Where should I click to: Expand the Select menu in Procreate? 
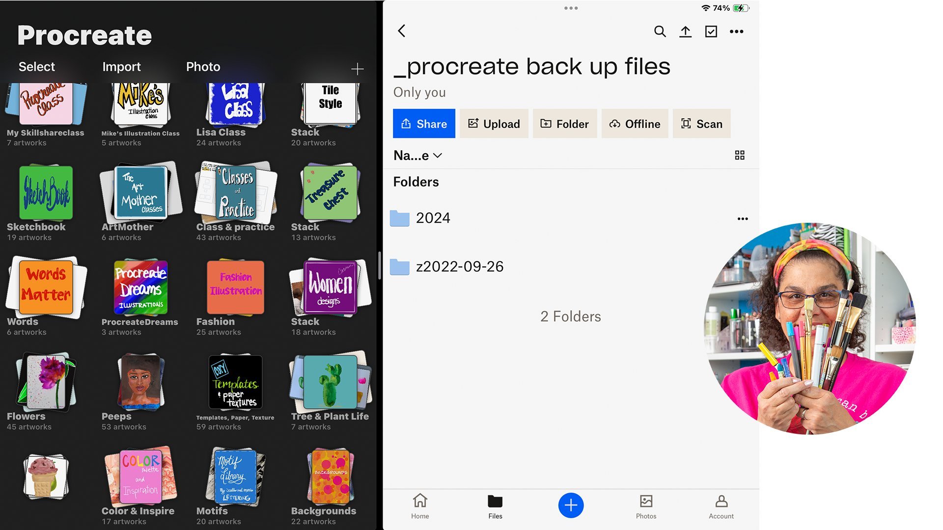36,65
